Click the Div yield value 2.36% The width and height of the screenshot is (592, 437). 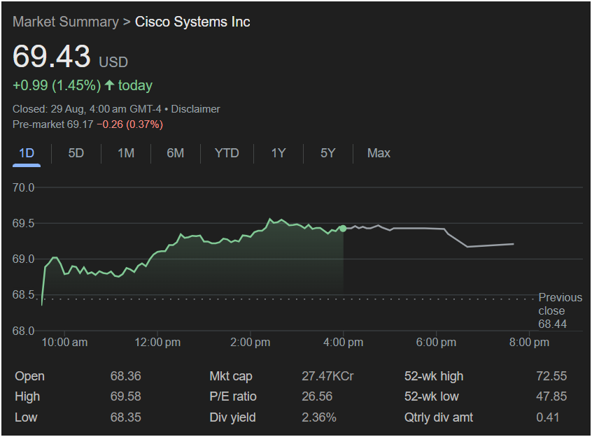tap(318, 417)
